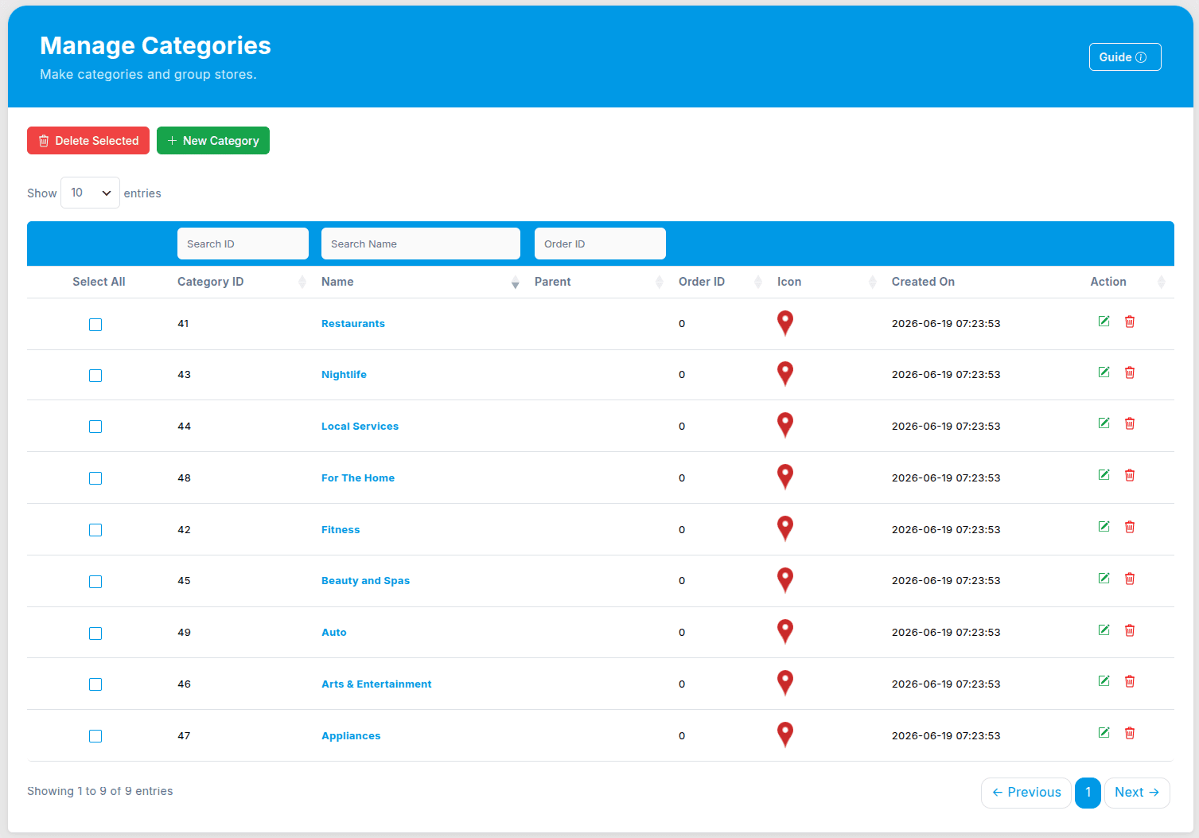Click the map pin icon for Appliances
Screen dimensions: 1199x838
click(x=785, y=735)
